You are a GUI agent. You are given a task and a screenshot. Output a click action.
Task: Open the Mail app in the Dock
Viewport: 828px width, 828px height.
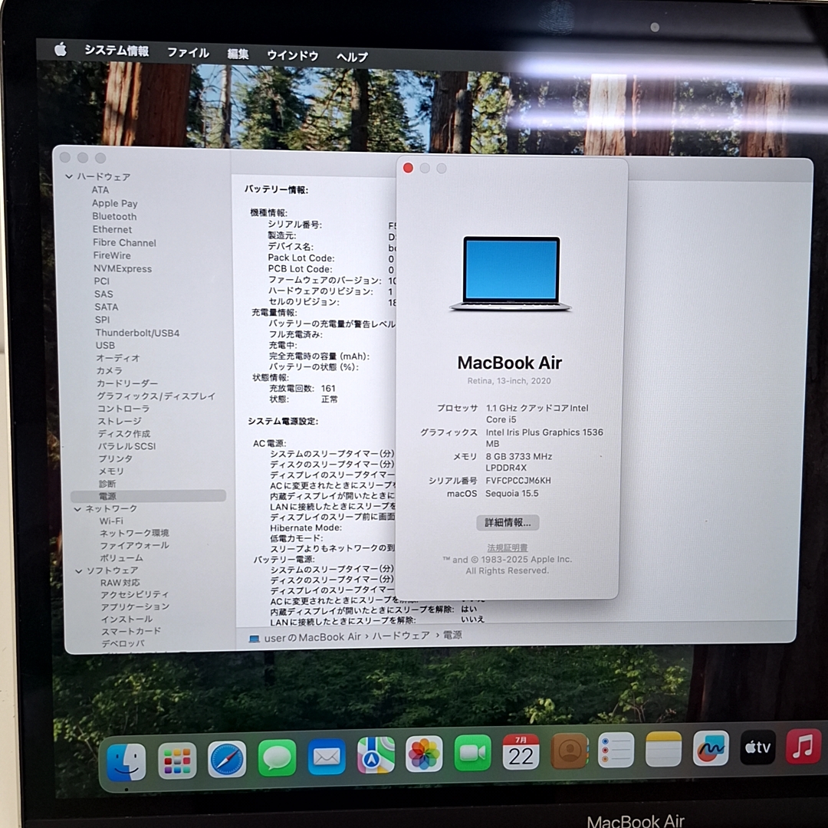tap(327, 757)
